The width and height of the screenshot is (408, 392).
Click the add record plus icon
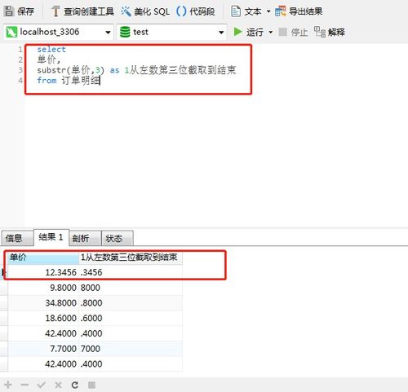click(8, 385)
